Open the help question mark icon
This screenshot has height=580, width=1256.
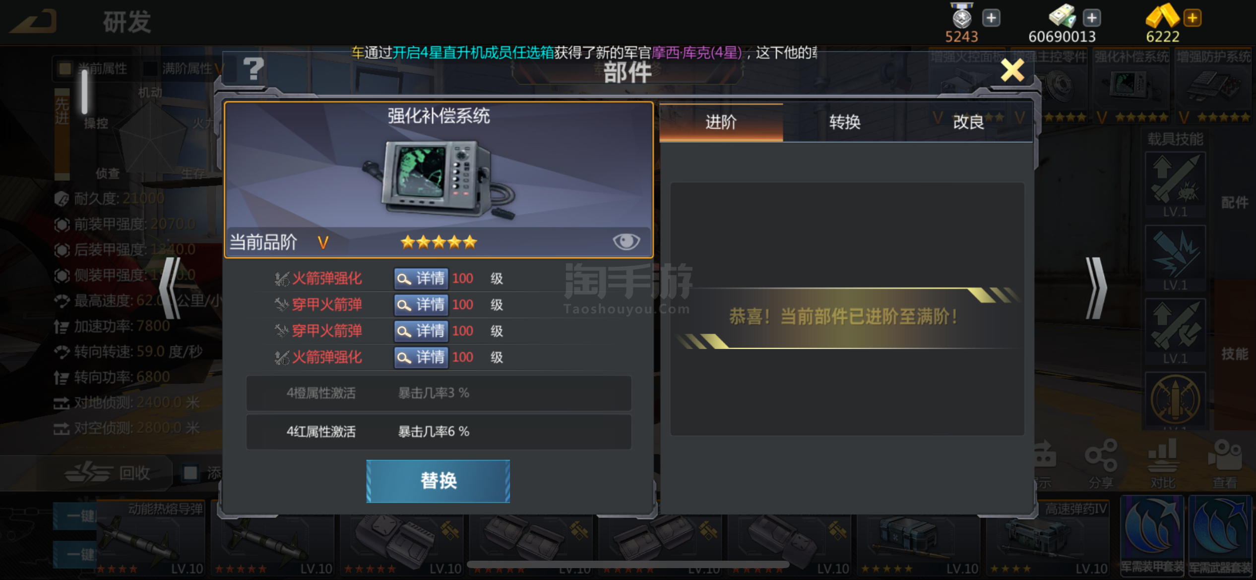coord(253,69)
